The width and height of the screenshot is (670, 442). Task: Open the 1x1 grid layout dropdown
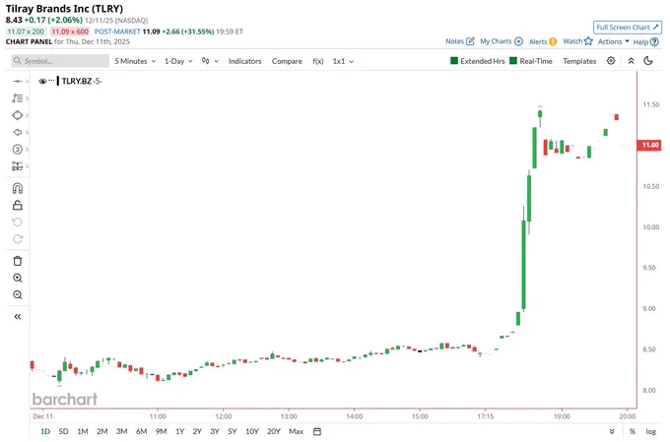pos(343,61)
